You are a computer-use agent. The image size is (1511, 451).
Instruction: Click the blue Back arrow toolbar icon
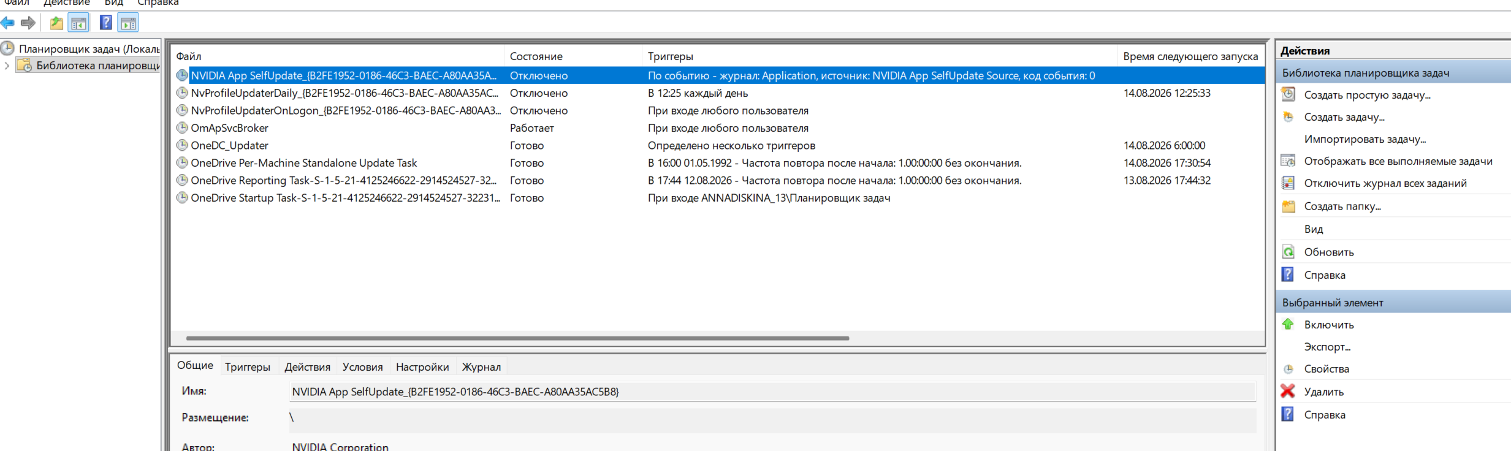coord(7,23)
